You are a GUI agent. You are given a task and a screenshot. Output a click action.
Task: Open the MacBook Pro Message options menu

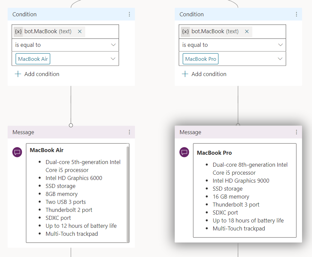tap(296, 132)
